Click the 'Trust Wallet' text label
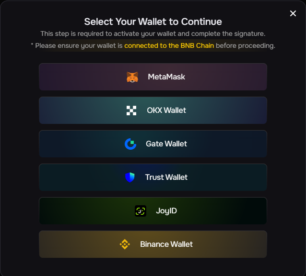This screenshot has height=276, width=306. click(166, 177)
